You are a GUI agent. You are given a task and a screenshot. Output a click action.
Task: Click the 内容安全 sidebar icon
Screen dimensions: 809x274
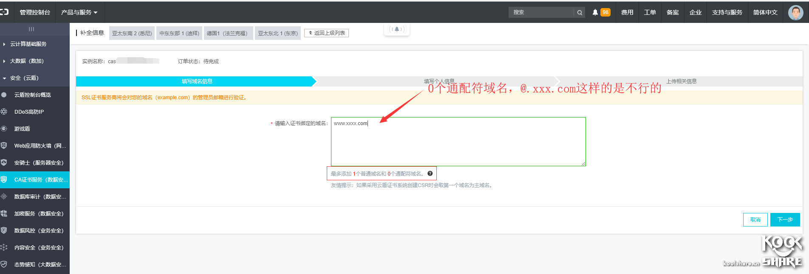coord(4,247)
